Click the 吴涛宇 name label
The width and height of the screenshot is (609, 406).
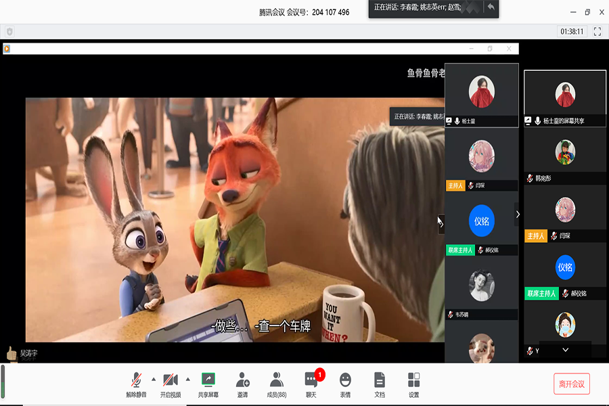point(28,353)
